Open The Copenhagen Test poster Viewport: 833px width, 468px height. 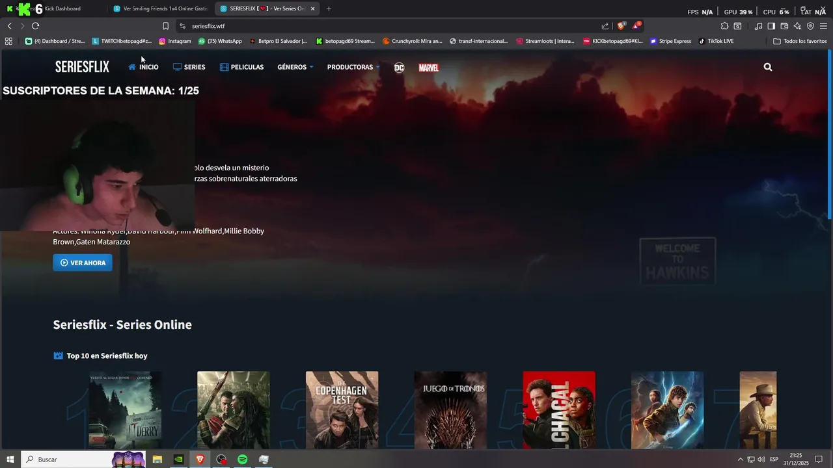[342, 410]
